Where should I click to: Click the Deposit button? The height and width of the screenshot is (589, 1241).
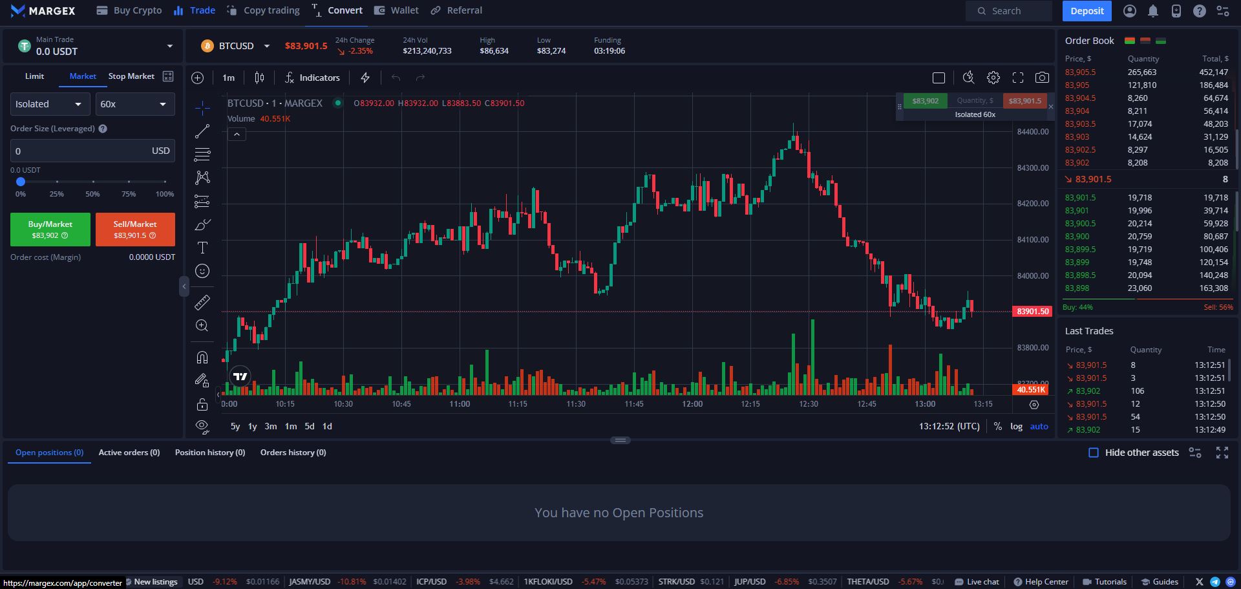[1087, 11]
